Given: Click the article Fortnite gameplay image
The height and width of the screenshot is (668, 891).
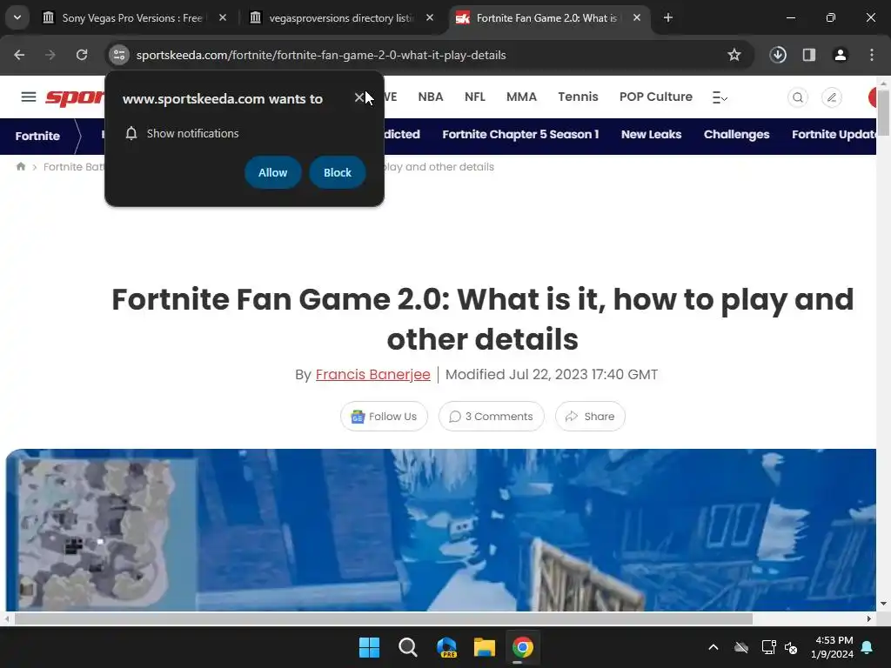Looking at the screenshot, I should [x=441, y=530].
